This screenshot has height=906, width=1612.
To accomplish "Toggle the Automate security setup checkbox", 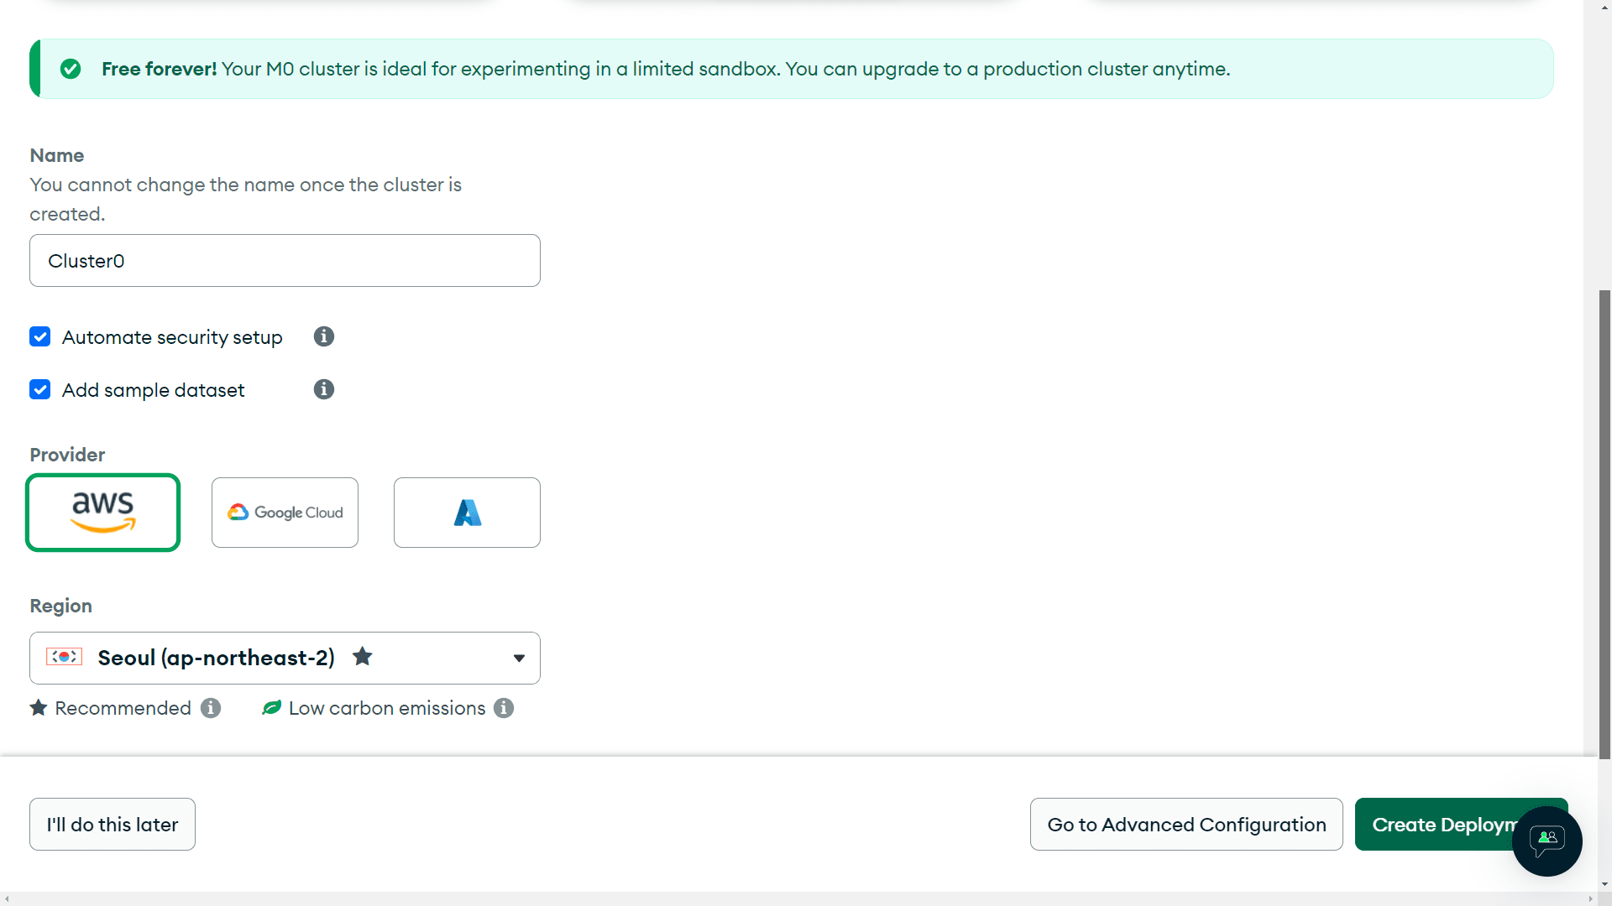I will [x=39, y=336].
